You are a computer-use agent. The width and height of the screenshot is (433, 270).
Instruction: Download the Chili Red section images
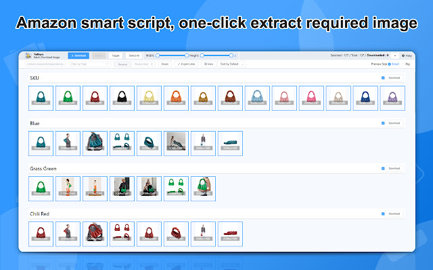click(394, 214)
